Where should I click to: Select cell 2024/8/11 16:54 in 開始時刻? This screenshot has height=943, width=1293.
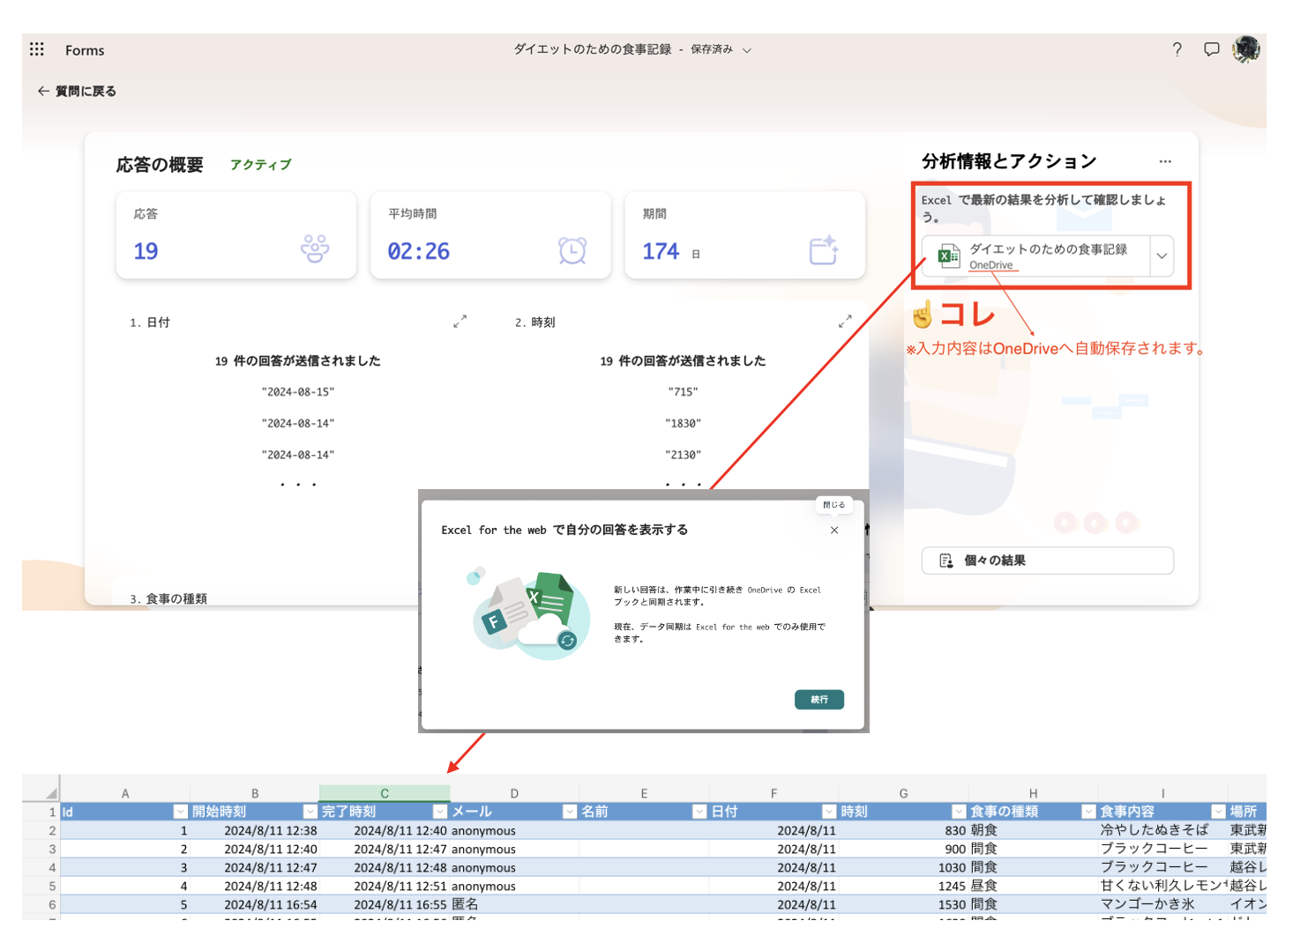pos(255,904)
